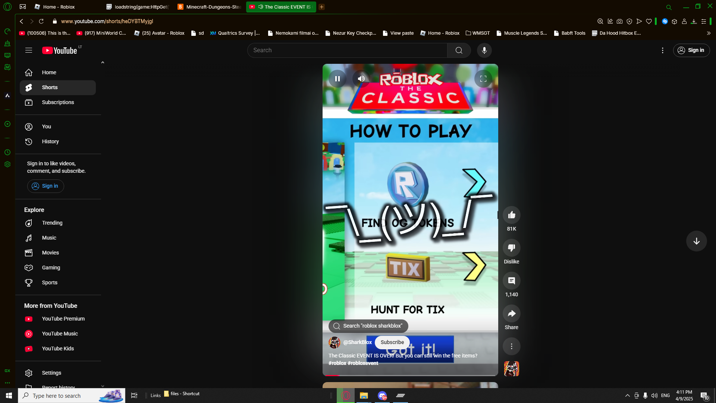Open Task View on the taskbar

(134, 396)
